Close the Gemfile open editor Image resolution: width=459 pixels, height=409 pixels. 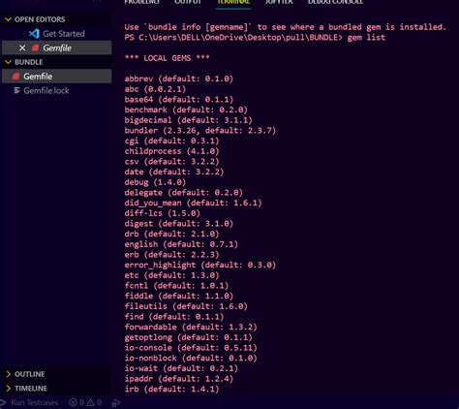pos(22,48)
